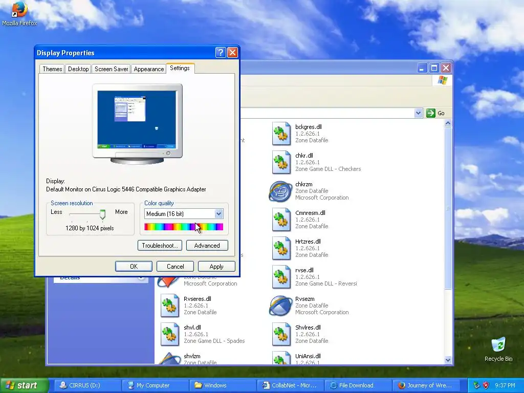Click the color spectrum bar
524x393 pixels.
coord(184,227)
